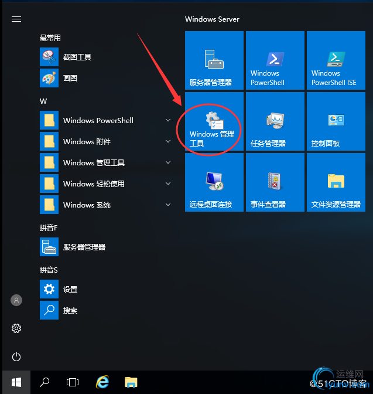This screenshot has width=373, height=394.
Task: Select the Windows 轻松使用 folder entry
Action: 105,184
